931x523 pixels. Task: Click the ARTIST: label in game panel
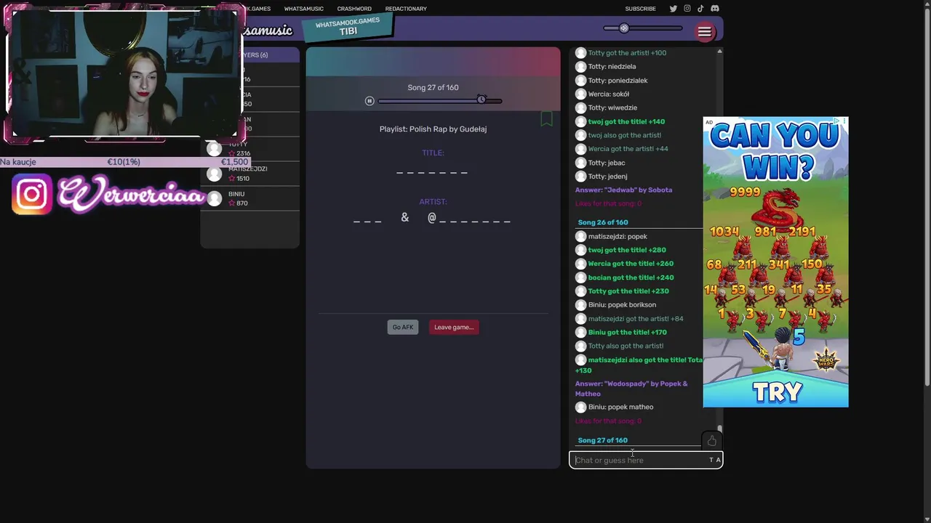(433, 202)
